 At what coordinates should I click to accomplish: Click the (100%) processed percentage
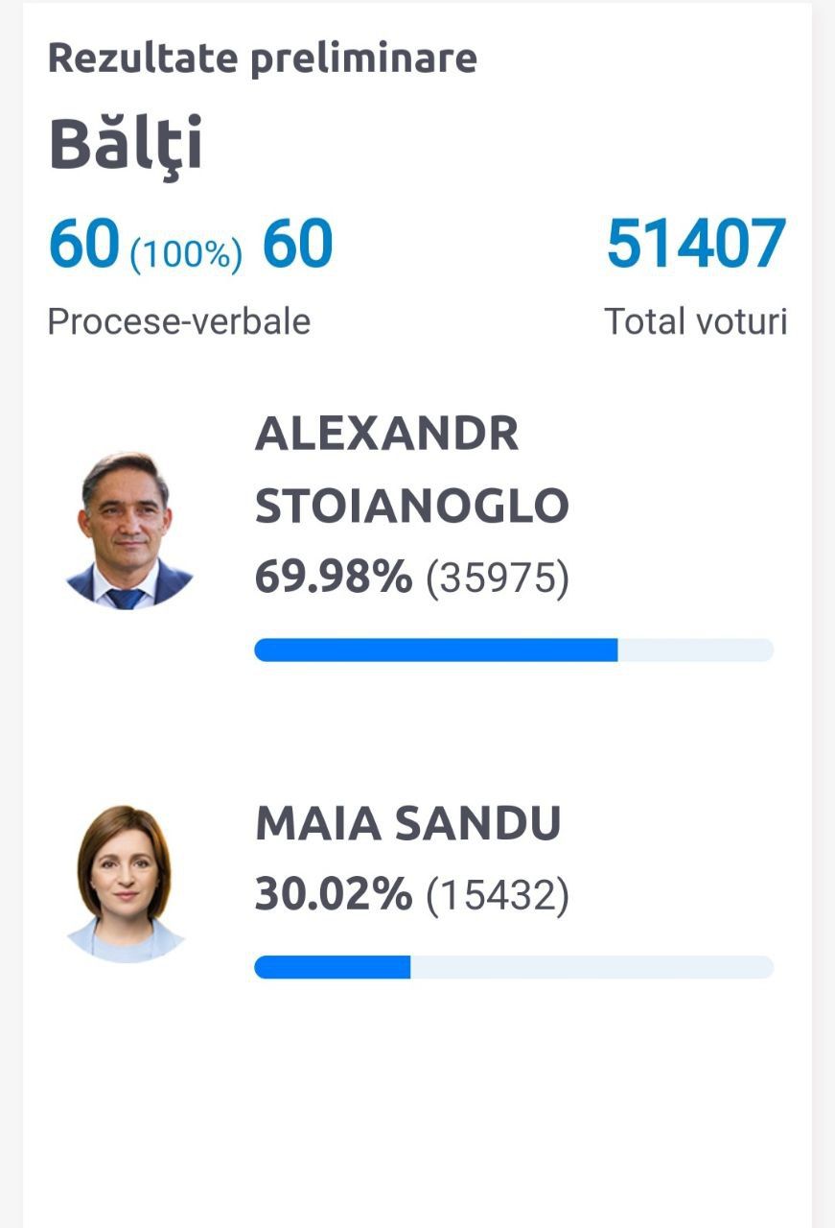(186, 254)
